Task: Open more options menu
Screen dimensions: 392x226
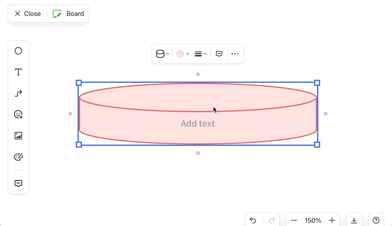Action: point(235,54)
